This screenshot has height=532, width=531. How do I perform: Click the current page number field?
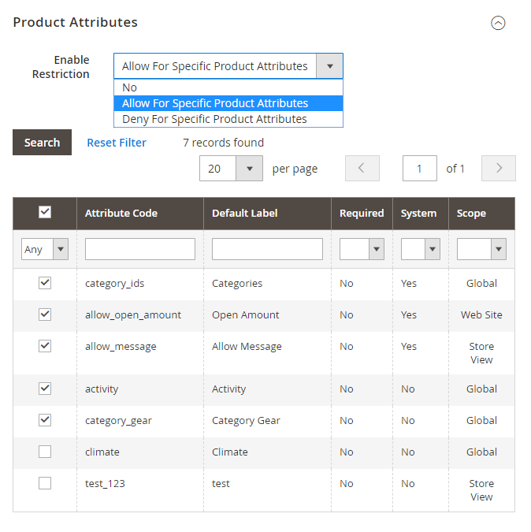tap(420, 168)
